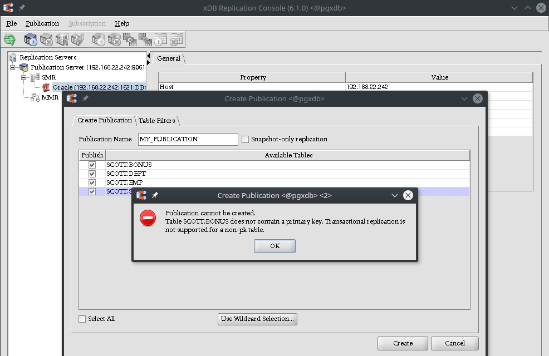
Task: Uncheck the Publish checkbox in the highlighted fourth row
Action: tap(92, 192)
